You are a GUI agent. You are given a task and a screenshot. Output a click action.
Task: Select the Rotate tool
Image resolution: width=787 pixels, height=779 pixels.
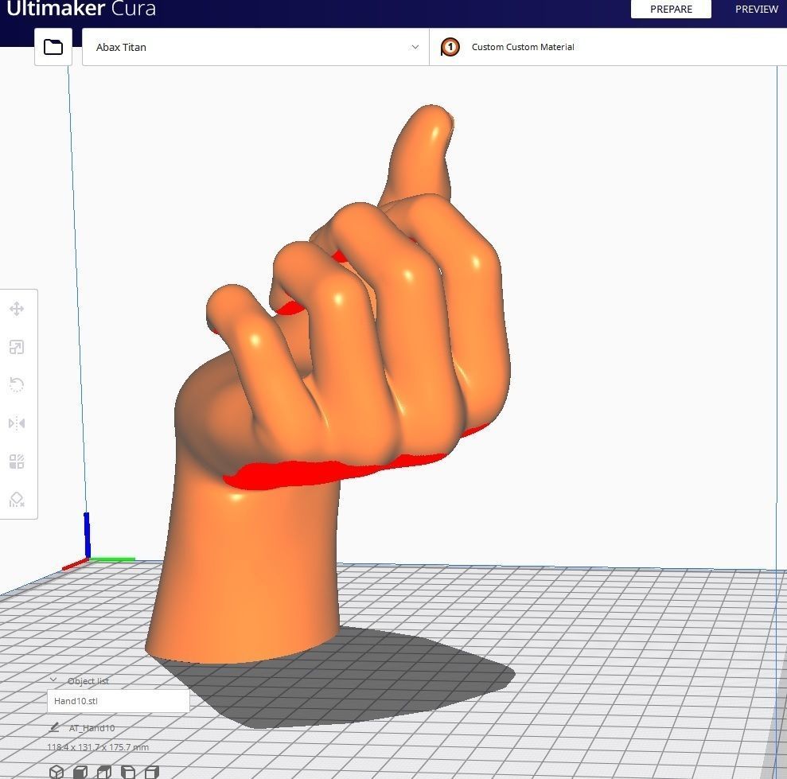pyautogui.click(x=17, y=385)
